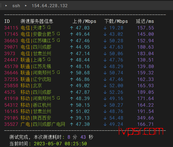Click the 下载/Mbps column header
This screenshot has height=147, width=173.
pyautogui.click(x=116, y=21)
